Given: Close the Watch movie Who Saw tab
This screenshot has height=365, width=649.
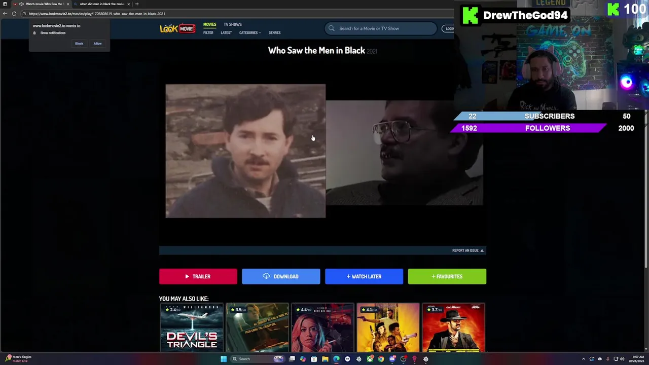Looking at the screenshot, I should click(67, 4).
